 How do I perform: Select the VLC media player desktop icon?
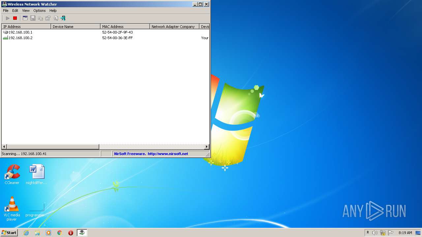(12, 209)
